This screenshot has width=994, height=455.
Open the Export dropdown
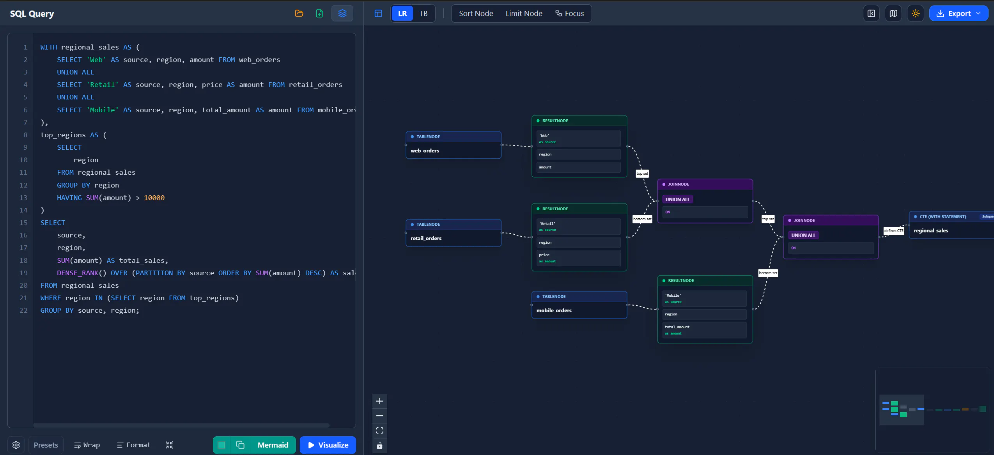click(x=959, y=13)
